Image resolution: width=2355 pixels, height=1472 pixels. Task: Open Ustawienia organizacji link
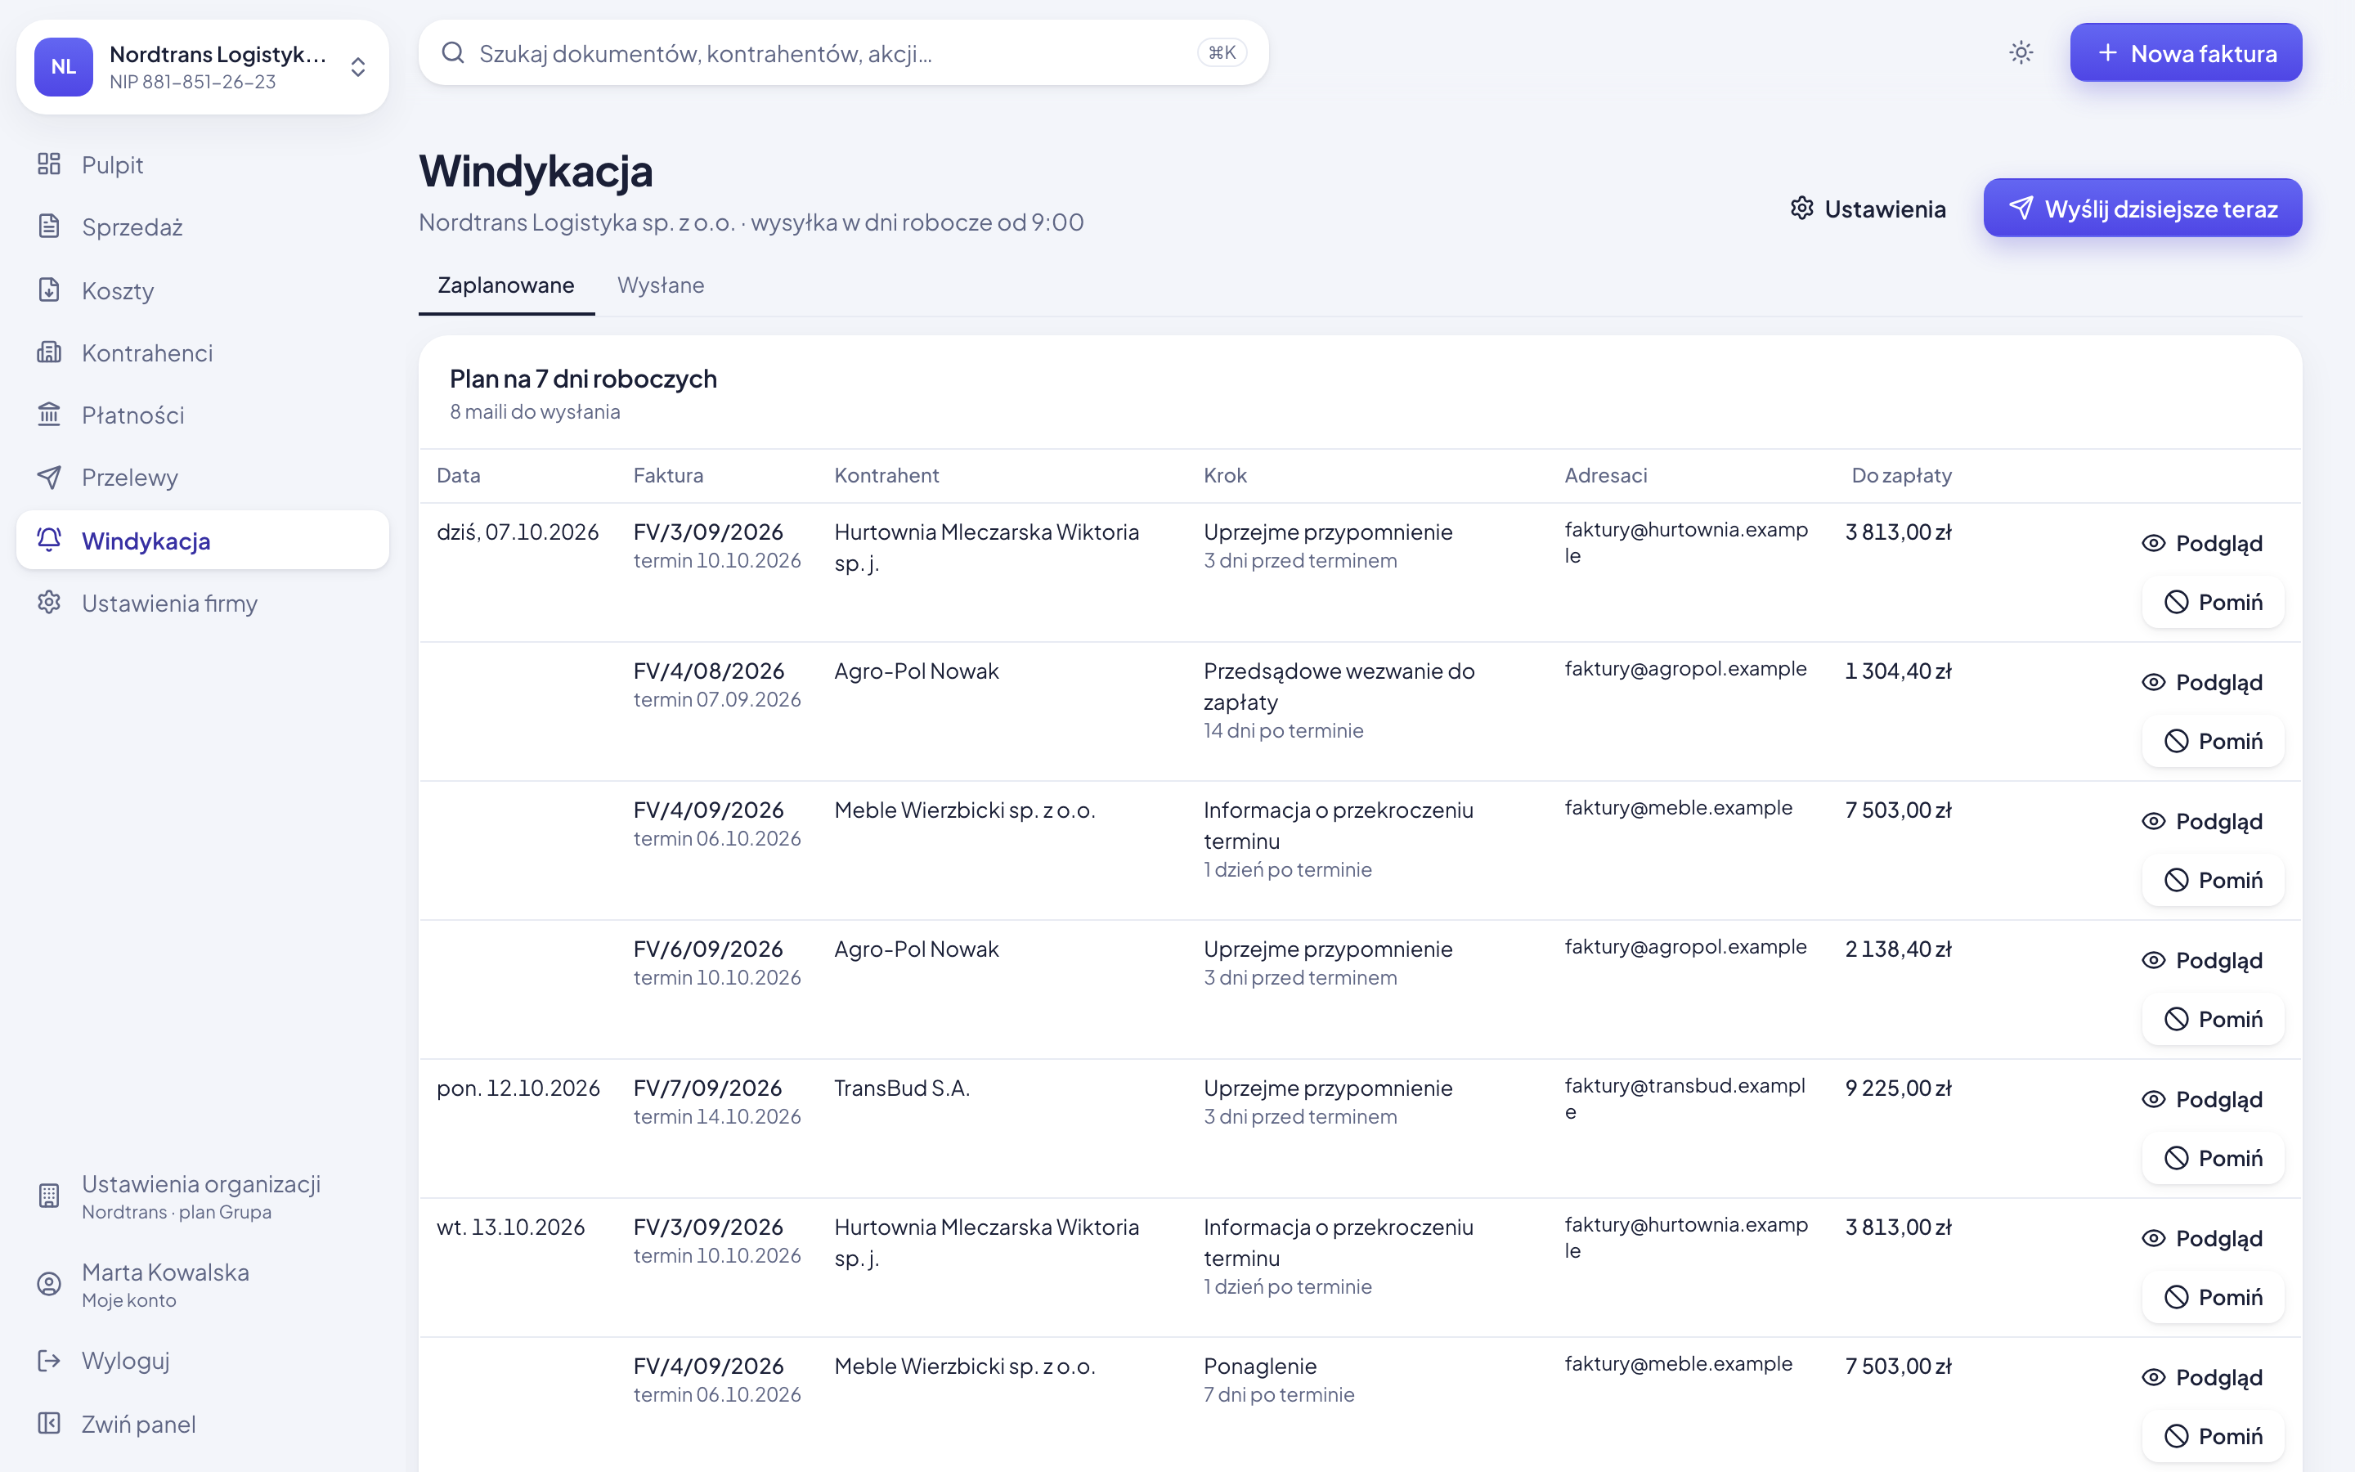[x=203, y=1196]
